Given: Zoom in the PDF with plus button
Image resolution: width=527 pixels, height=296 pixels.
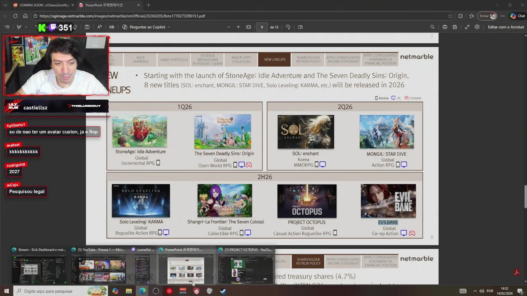Looking at the screenshot, I should [238, 27].
